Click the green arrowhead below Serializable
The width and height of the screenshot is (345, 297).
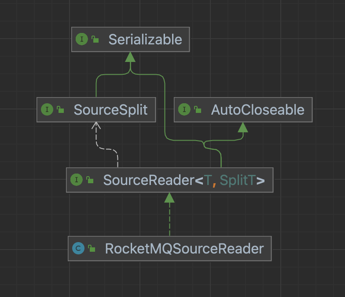[130, 57]
